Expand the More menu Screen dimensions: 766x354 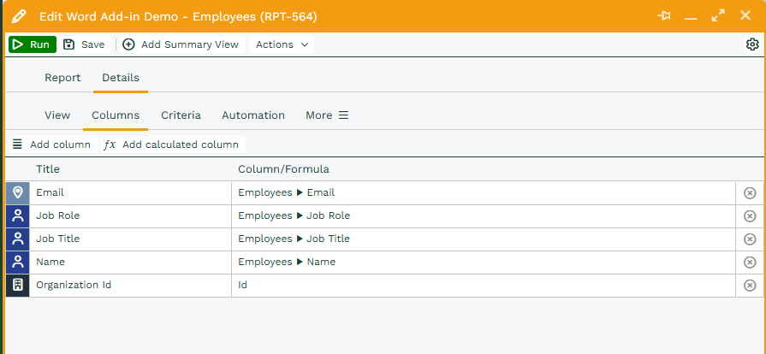[x=327, y=115]
